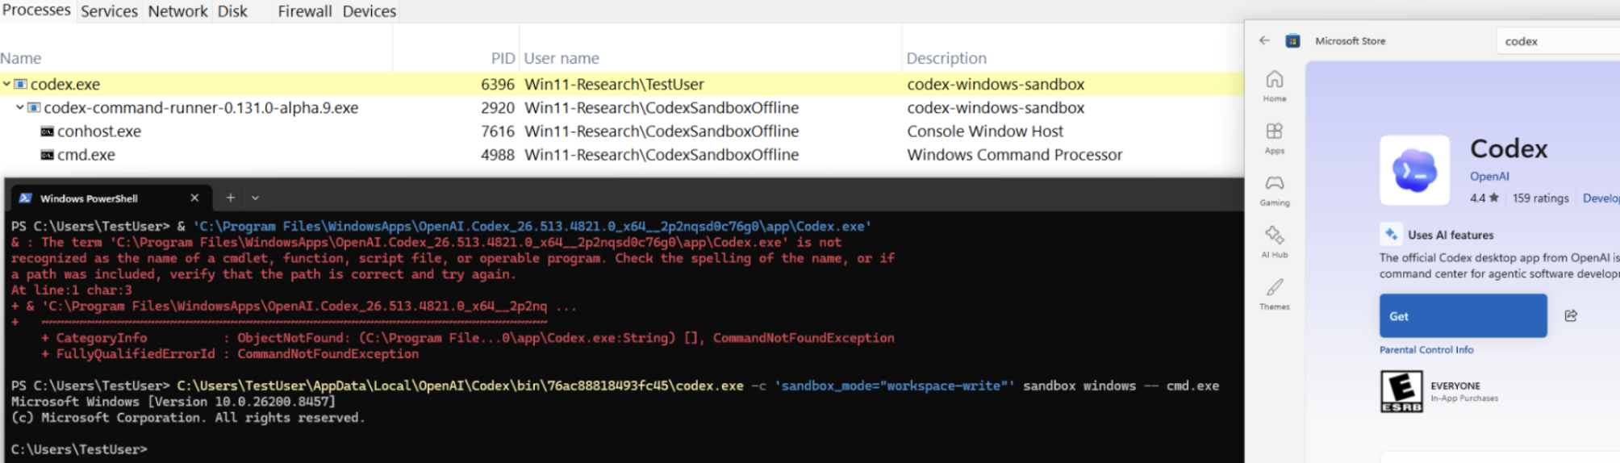Select the cmd.exe process row

point(621,154)
